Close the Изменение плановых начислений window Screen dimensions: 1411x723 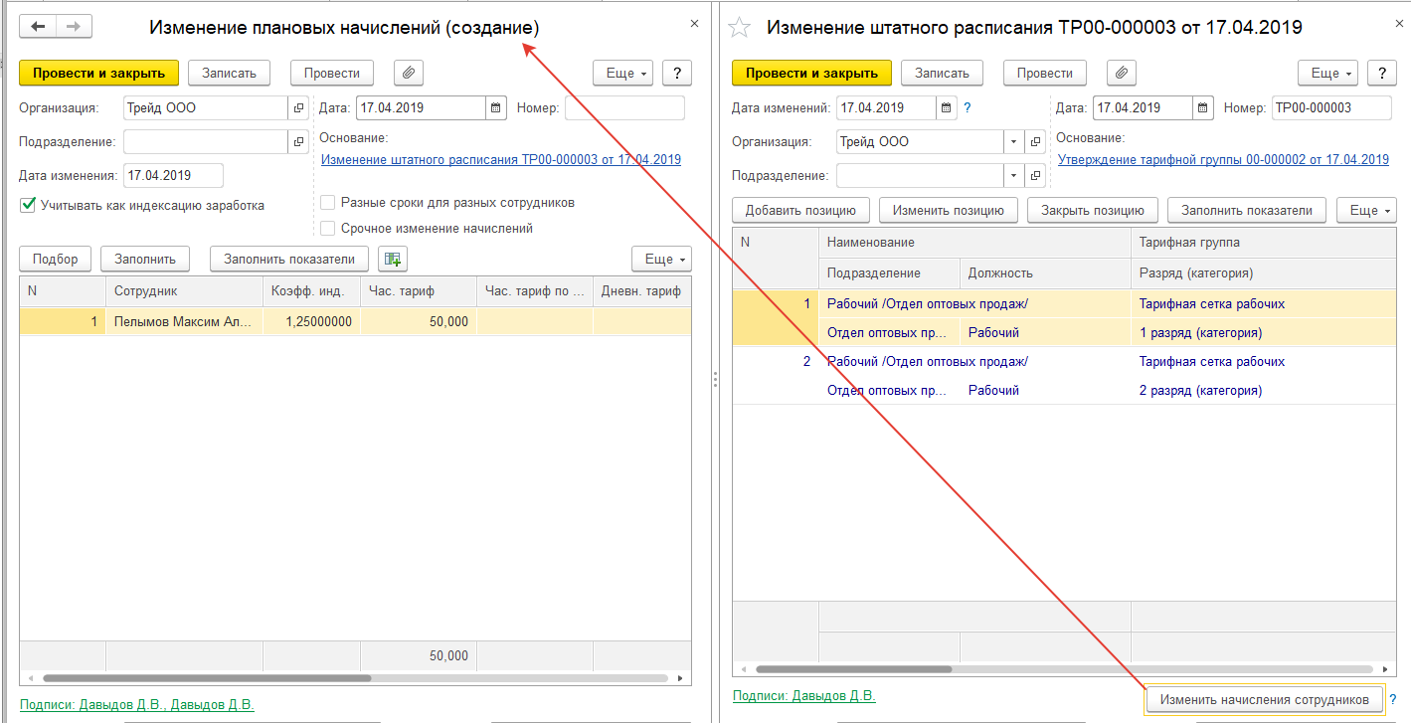point(694,24)
